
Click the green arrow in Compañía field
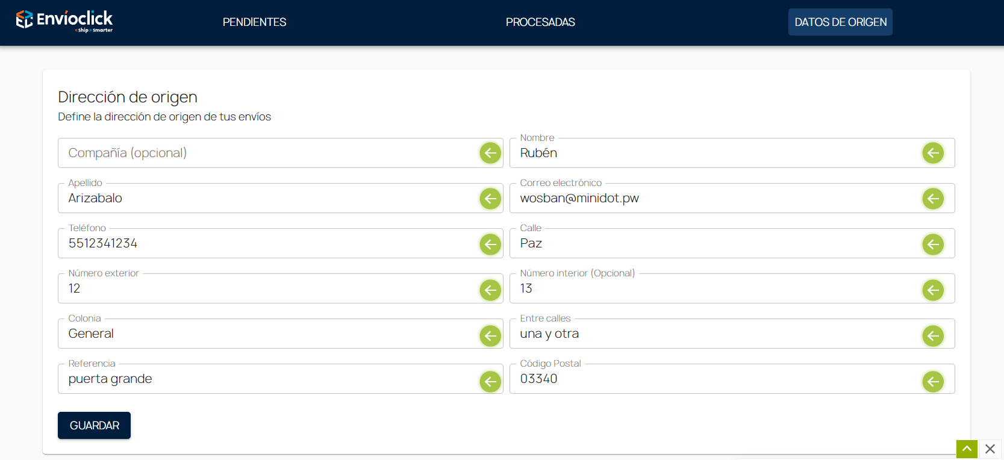coord(490,153)
